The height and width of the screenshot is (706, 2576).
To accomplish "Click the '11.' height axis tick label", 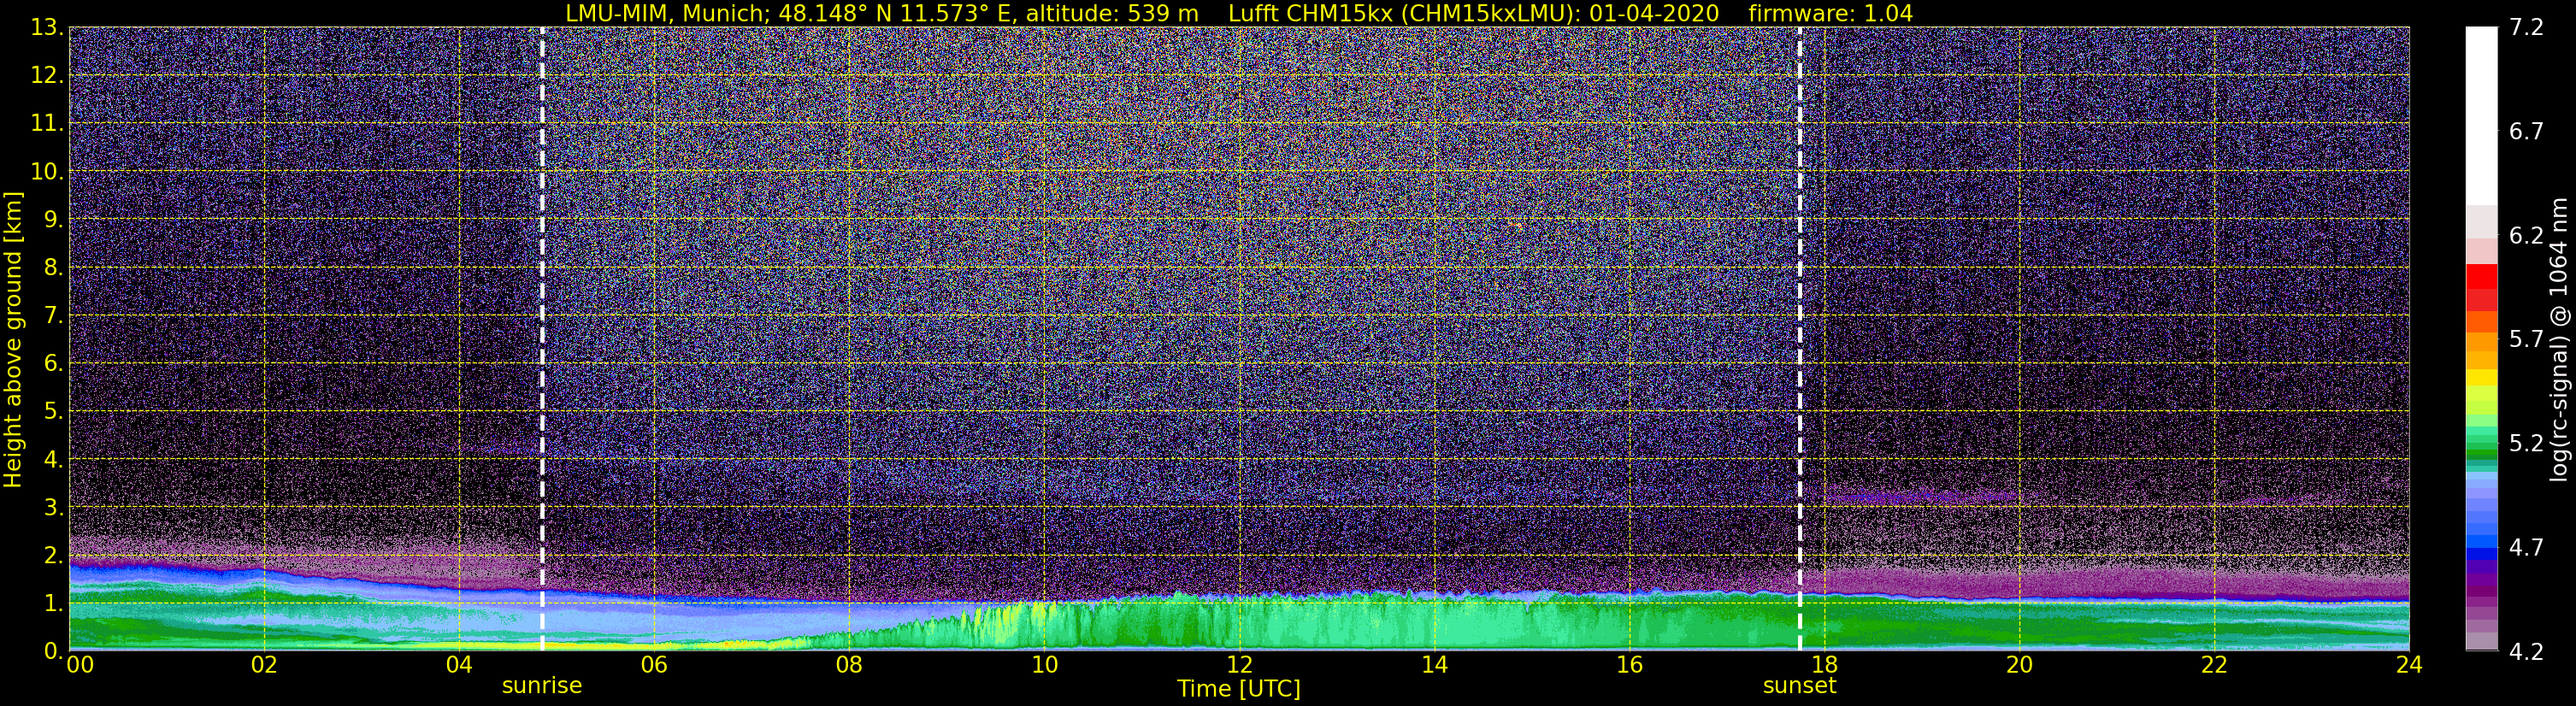I will coord(47,123).
